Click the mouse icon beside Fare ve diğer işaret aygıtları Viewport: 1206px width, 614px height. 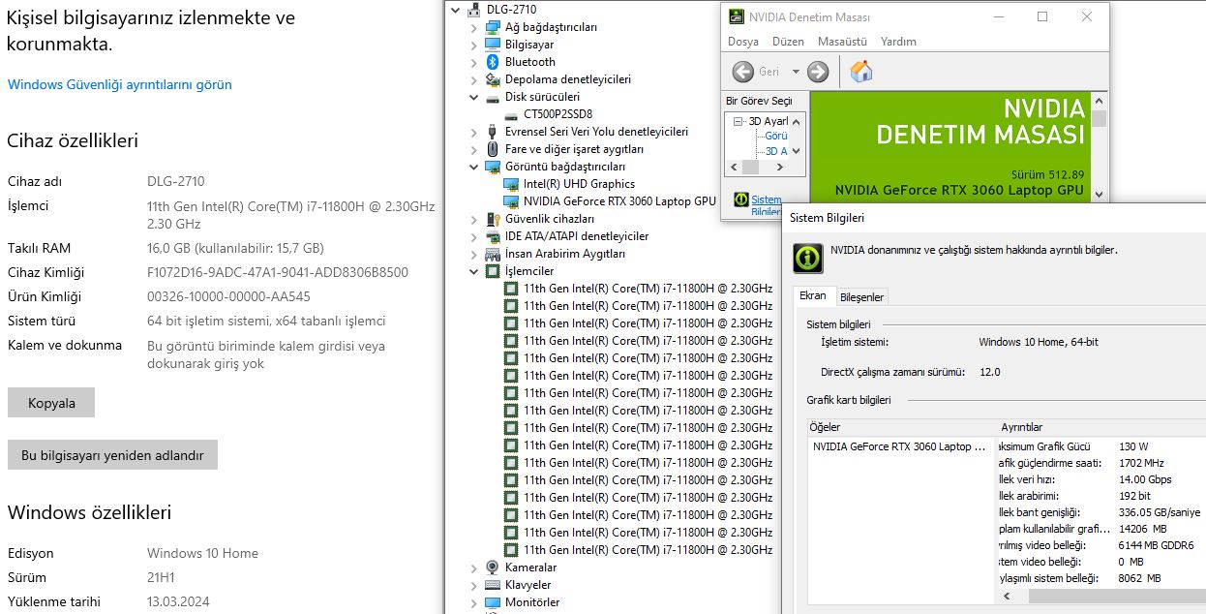click(x=493, y=149)
